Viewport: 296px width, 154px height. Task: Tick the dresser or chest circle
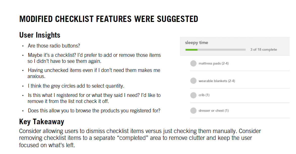coord(193,111)
